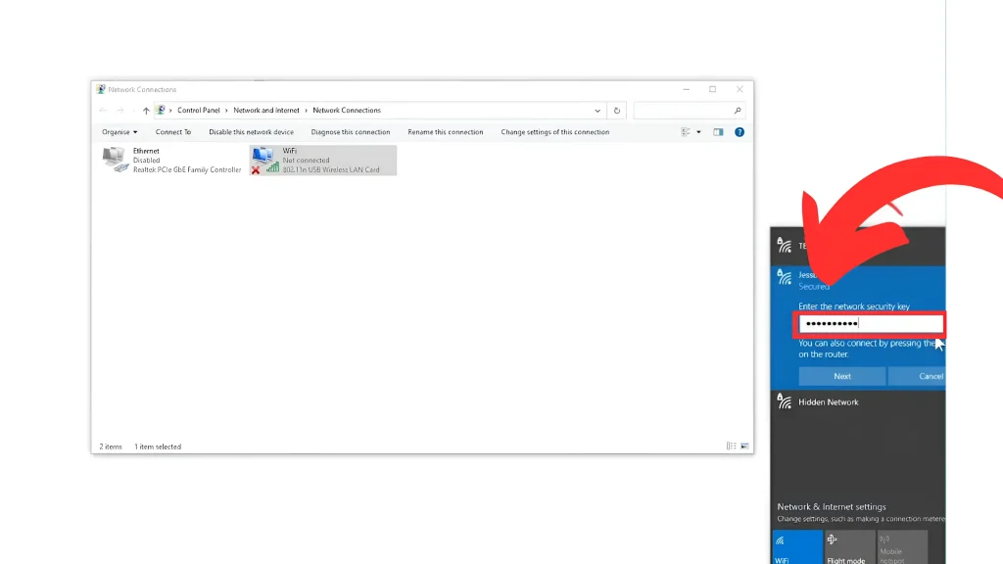Click the refresh button beside address bar
The width and height of the screenshot is (1003, 564).
pos(617,111)
